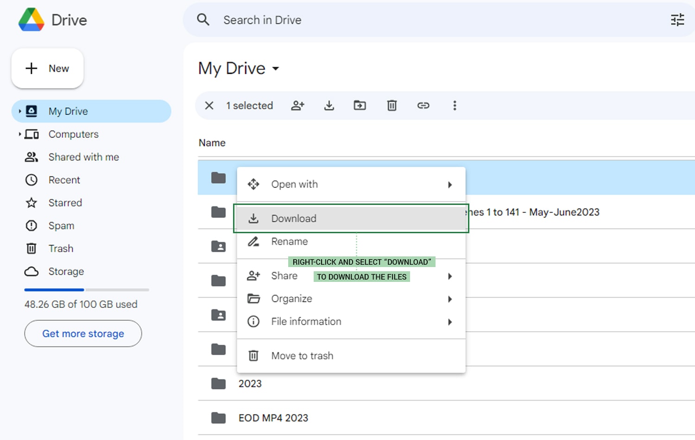Click the storage usage progress bar
The image size is (695, 440).
[86, 290]
